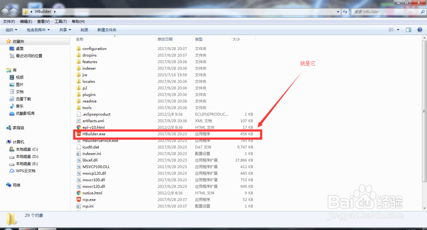Open view options dropdown arrow
This screenshot has height=230, width=427.
pos(398,30)
